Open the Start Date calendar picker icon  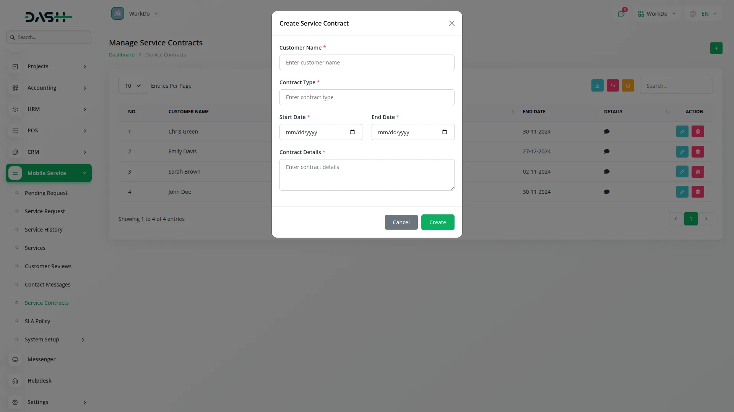[352, 132]
